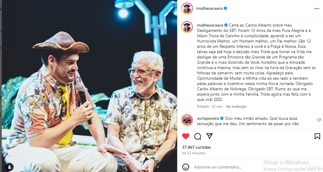Click the verified badge next to matheusceara header
The height and width of the screenshot is (172, 323).
tap(225, 8)
